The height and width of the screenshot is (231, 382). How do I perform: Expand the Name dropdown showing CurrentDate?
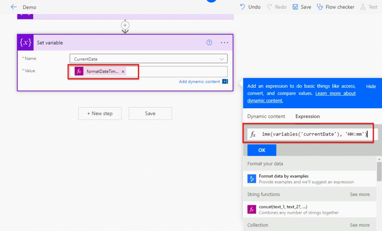[223, 59]
